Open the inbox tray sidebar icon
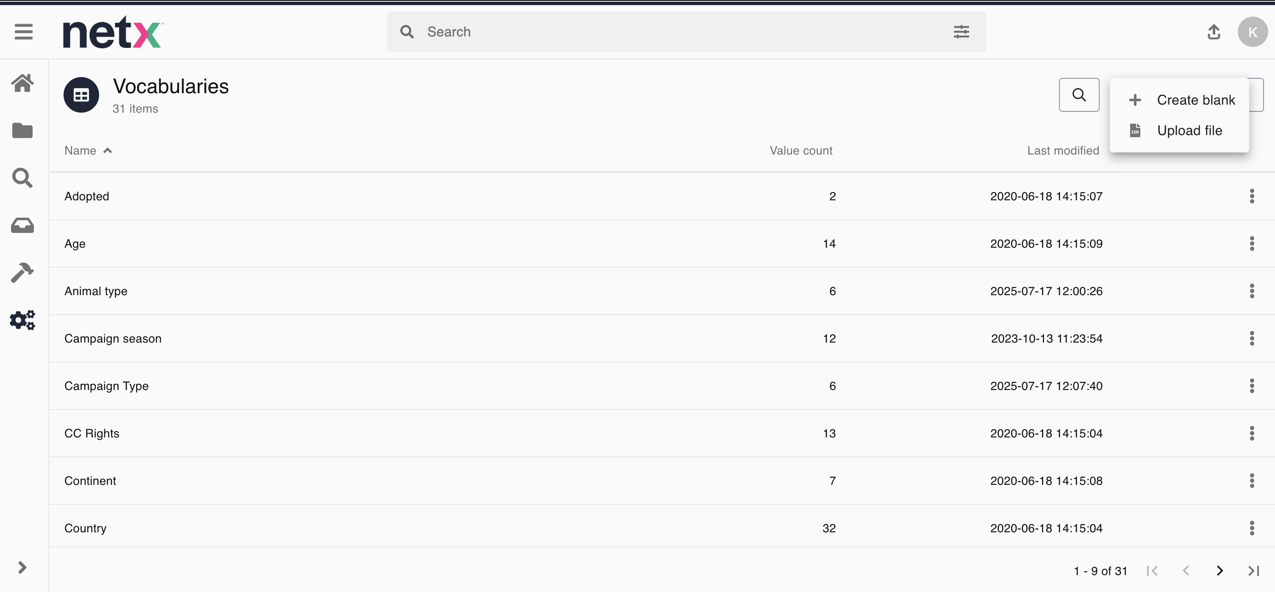 click(22, 226)
